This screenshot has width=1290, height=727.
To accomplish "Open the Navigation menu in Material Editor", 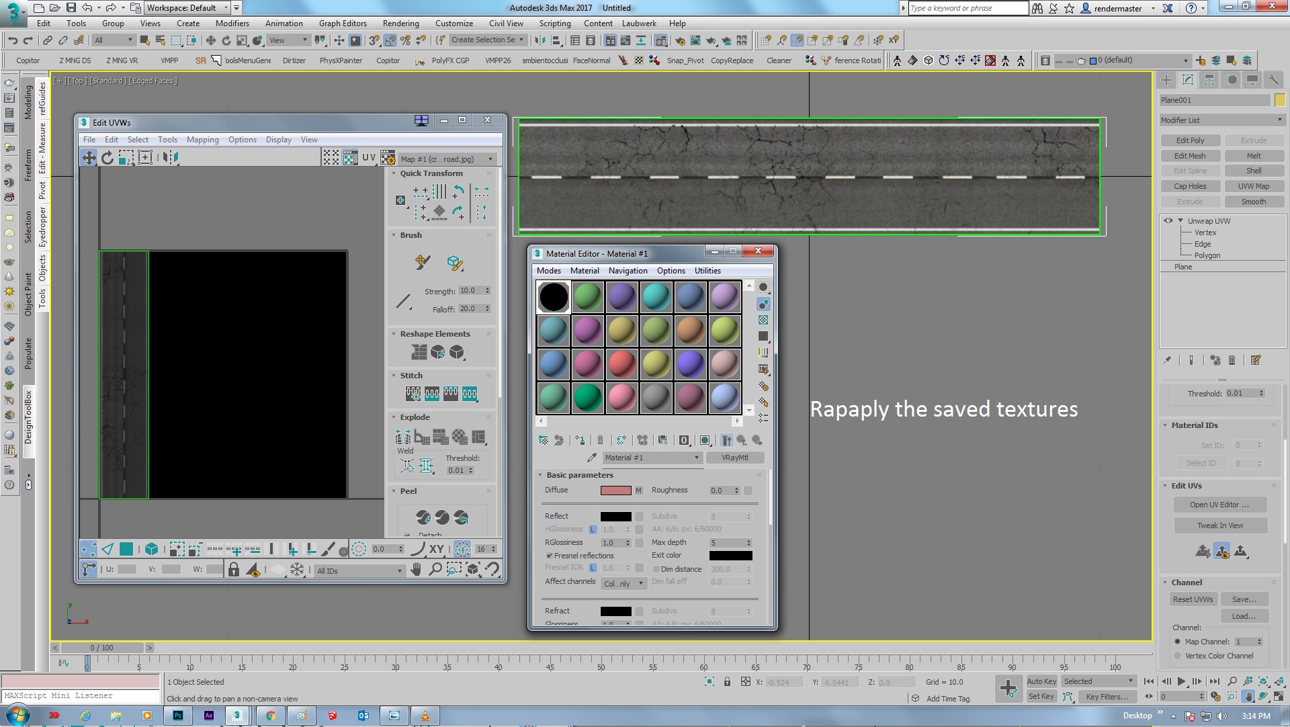I will (x=628, y=271).
